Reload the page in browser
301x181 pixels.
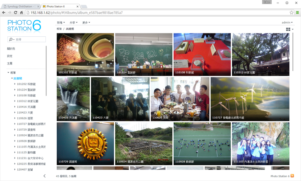click(15, 13)
